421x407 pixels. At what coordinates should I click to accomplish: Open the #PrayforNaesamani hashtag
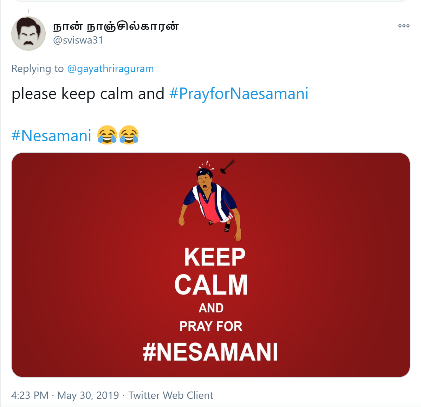pos(239,94)
